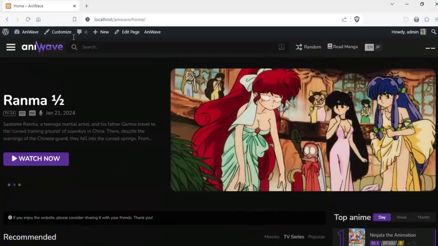Click the WATCH NOW button
Viewport: 438px width, 246px height.
pos(36,159)
